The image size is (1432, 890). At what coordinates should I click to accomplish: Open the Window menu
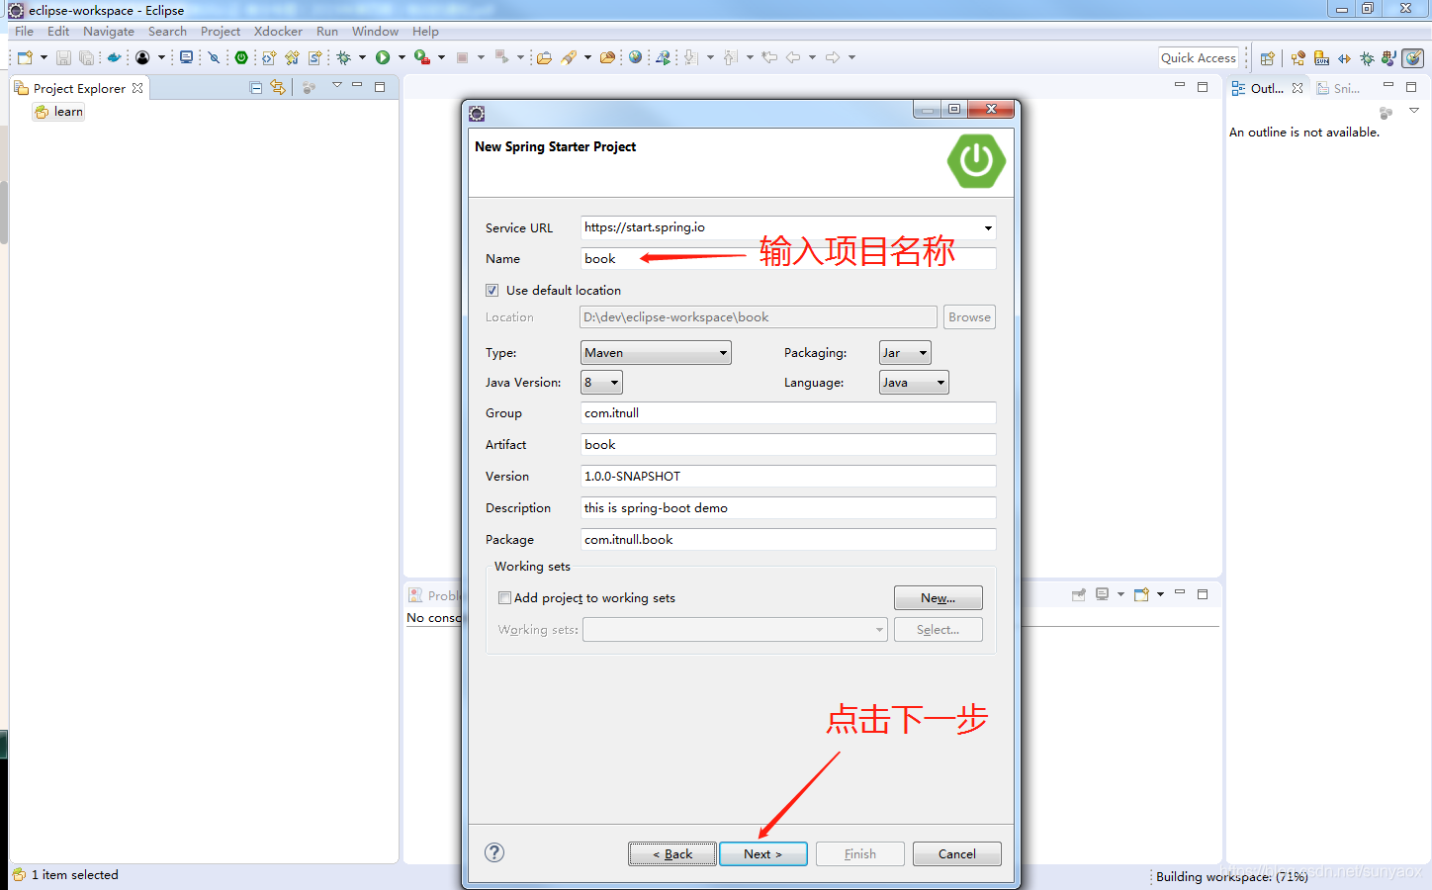375,32
